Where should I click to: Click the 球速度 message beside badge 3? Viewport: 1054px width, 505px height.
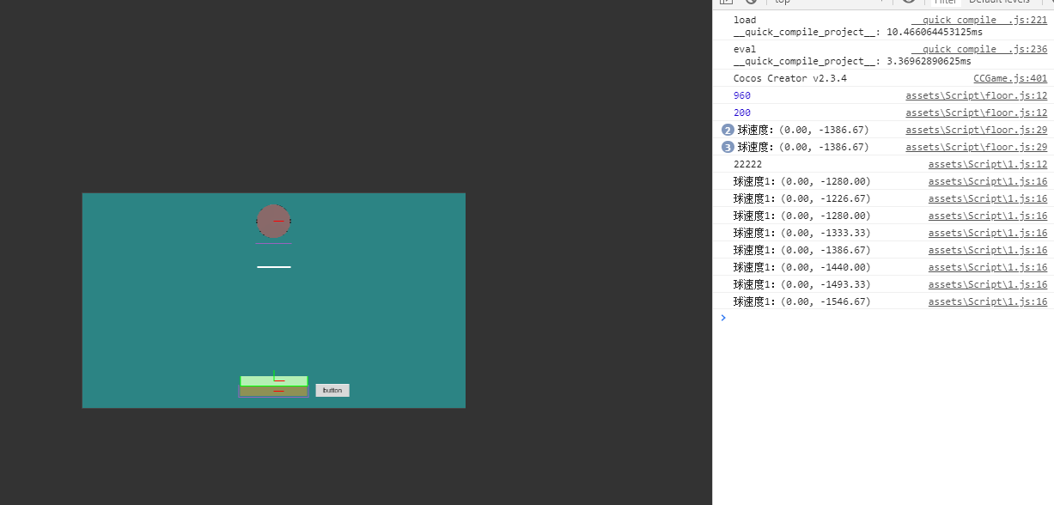[x=803, y=147]
